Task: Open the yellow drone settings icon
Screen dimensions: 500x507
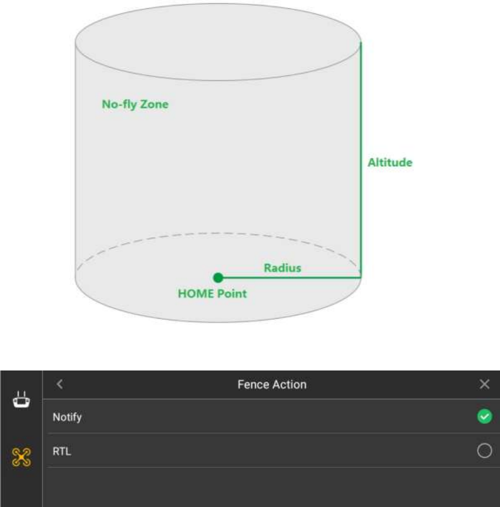Action: click(x=22, y=458)
